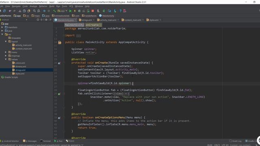Select Gradle Scripts node
The height and width of the screenshot is (146, 260).
pos(10,77)
